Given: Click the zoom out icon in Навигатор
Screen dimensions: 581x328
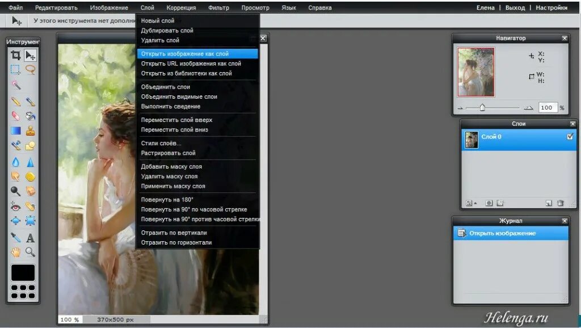Looking at the screenshot, I should coord(460,108).
